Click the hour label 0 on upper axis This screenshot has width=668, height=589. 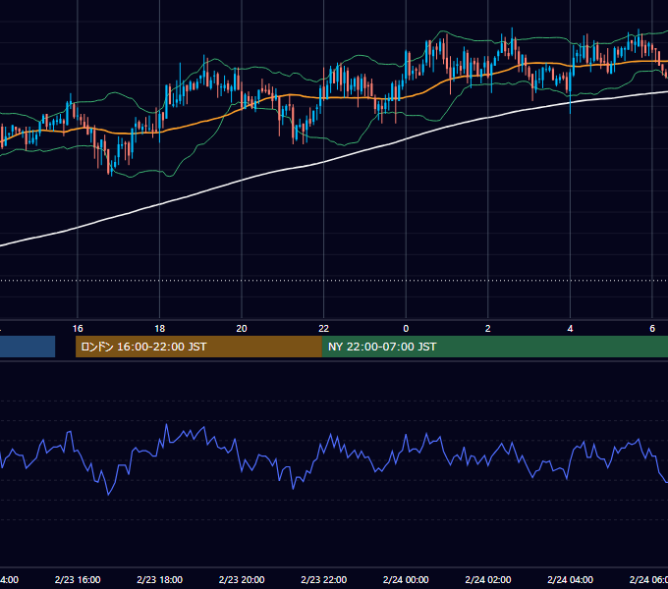click(406, 329)
